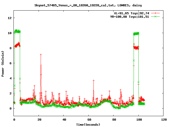Click the x-axis tick label '100'
This screenshot has width=169, height=127.
(x=139, y=120)
